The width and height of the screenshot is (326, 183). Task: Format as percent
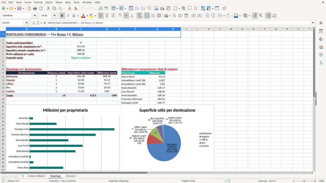point(174,16)
